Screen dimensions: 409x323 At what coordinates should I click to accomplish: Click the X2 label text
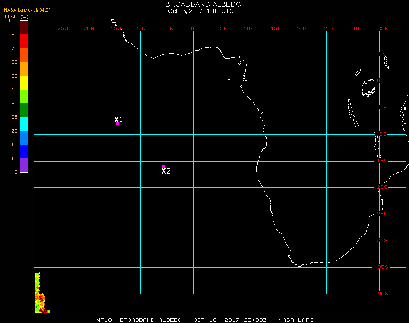click(166, 171)
